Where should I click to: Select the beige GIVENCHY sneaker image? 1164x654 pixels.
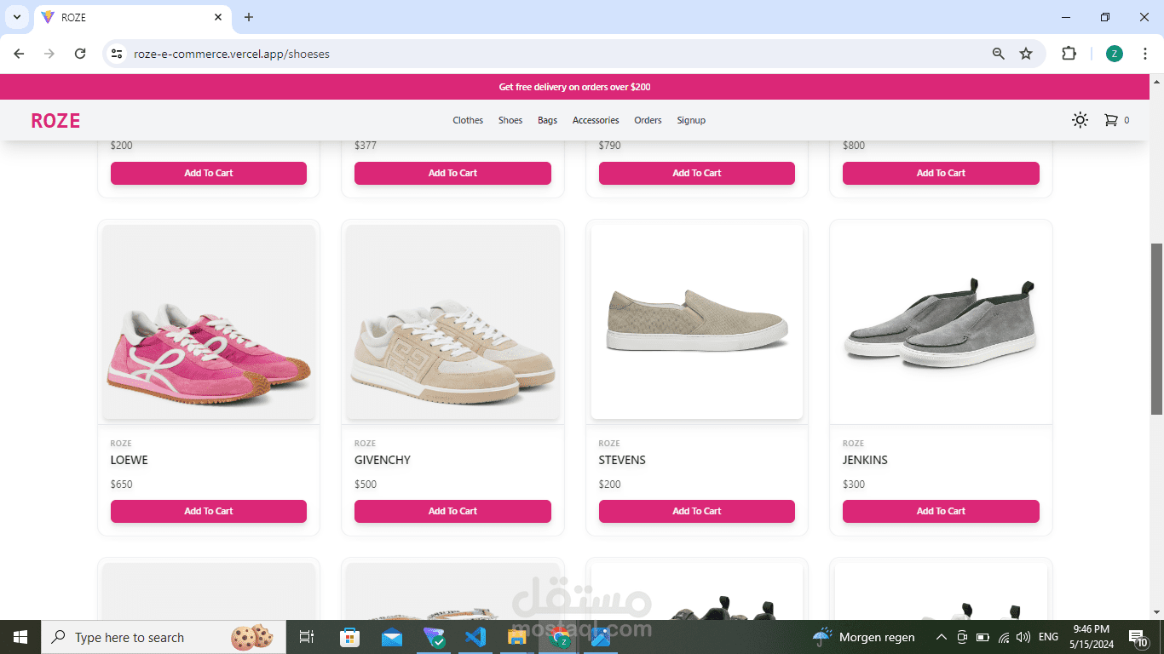coord(452,322)
